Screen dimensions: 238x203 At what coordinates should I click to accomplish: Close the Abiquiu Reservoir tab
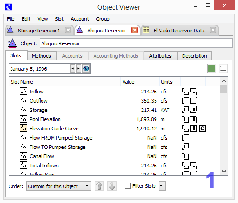135,30
